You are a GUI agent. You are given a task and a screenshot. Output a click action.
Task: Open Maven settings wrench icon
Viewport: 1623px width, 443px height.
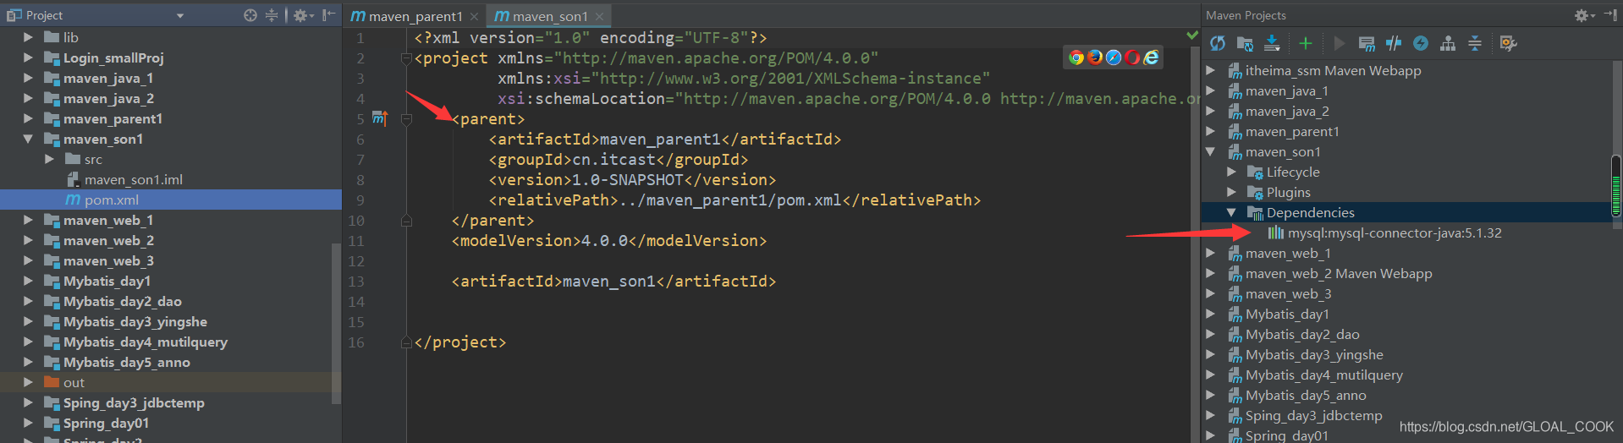tap(1508, 43)
